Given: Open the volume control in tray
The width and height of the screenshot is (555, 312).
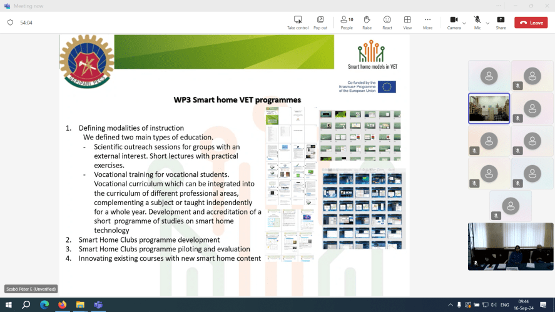Looking at the screenshot, I should (494, 304).
